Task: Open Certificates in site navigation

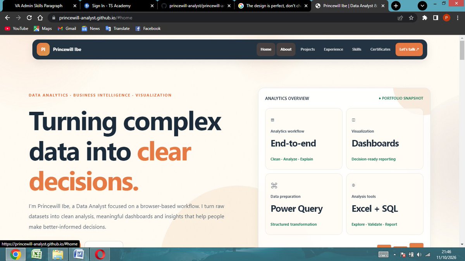Action: tap(381, 49)
